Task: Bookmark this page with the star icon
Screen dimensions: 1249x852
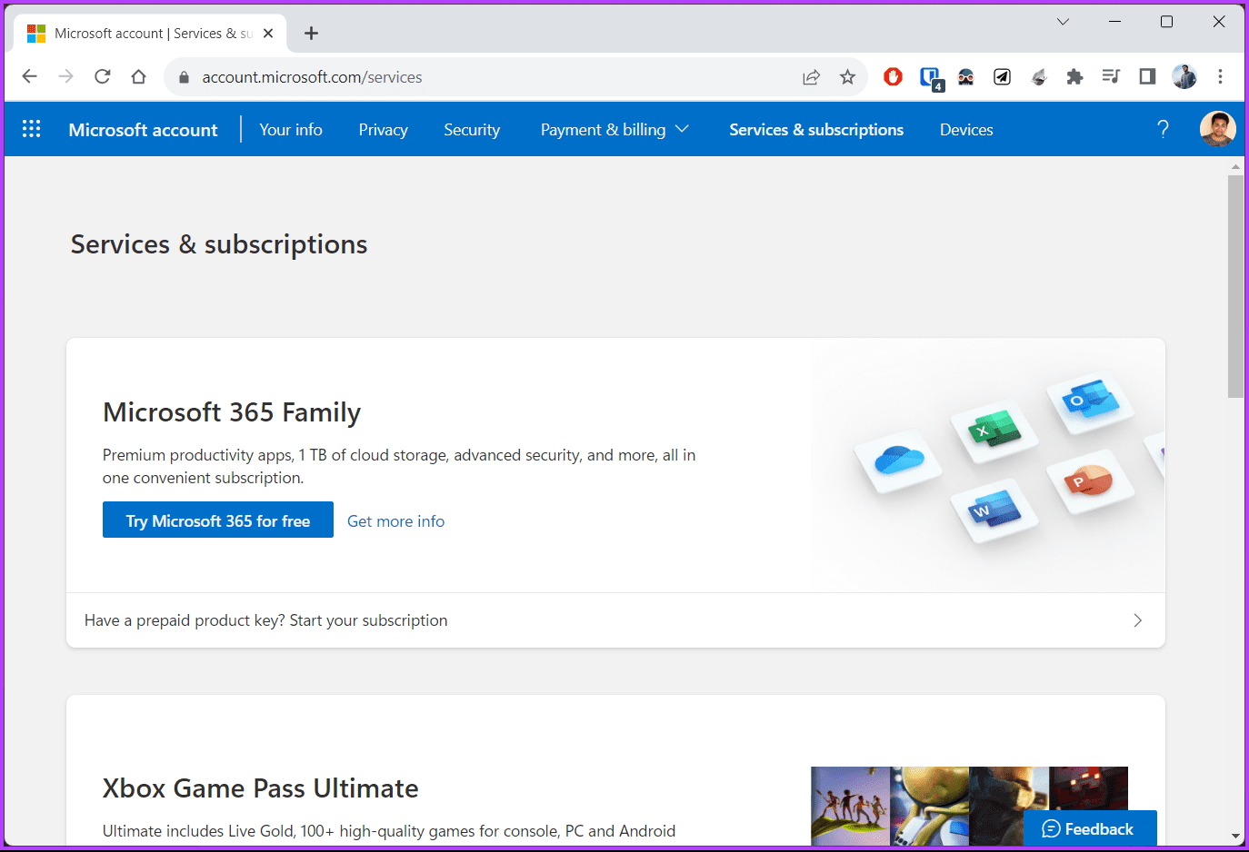Action: (x=847, y=77)
